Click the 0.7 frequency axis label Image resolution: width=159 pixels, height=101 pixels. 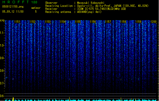pos(2,83)
